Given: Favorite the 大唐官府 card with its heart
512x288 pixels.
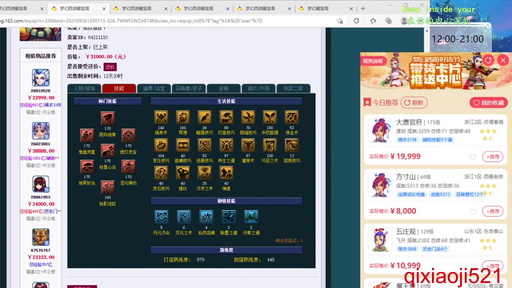Looking at the screenshot, I should point(473,157).
